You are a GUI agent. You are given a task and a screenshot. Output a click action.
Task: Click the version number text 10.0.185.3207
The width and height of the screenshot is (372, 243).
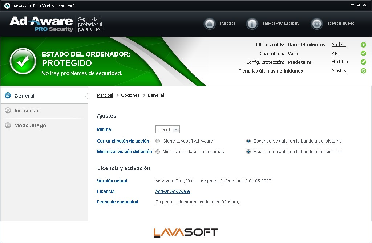[257, 181]
